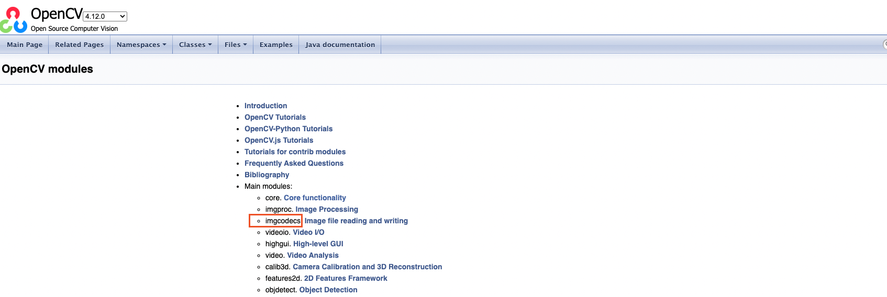Open Core functionality link
The width and height of the screenshot is (887, 297).
(x=315, y=198)
